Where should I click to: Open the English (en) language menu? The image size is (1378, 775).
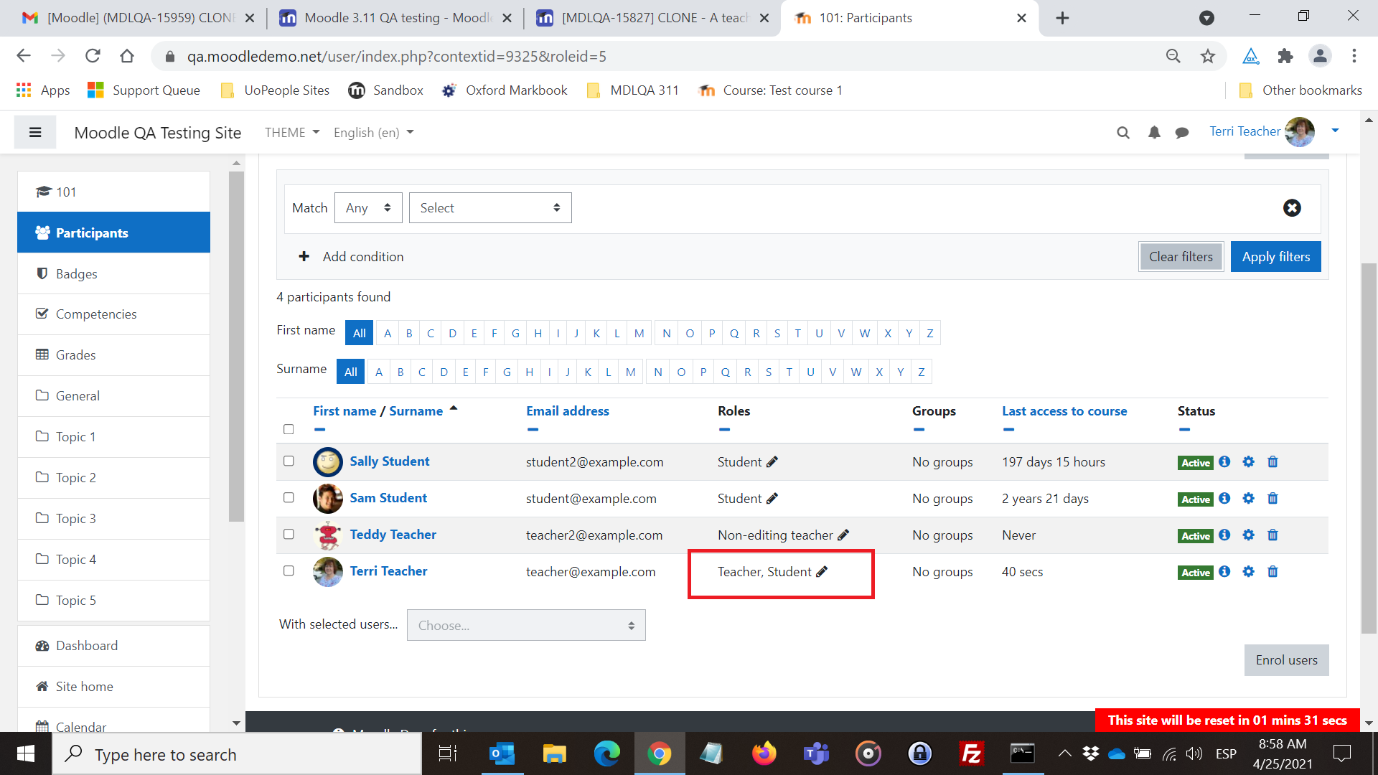click(x=373, y=133)
